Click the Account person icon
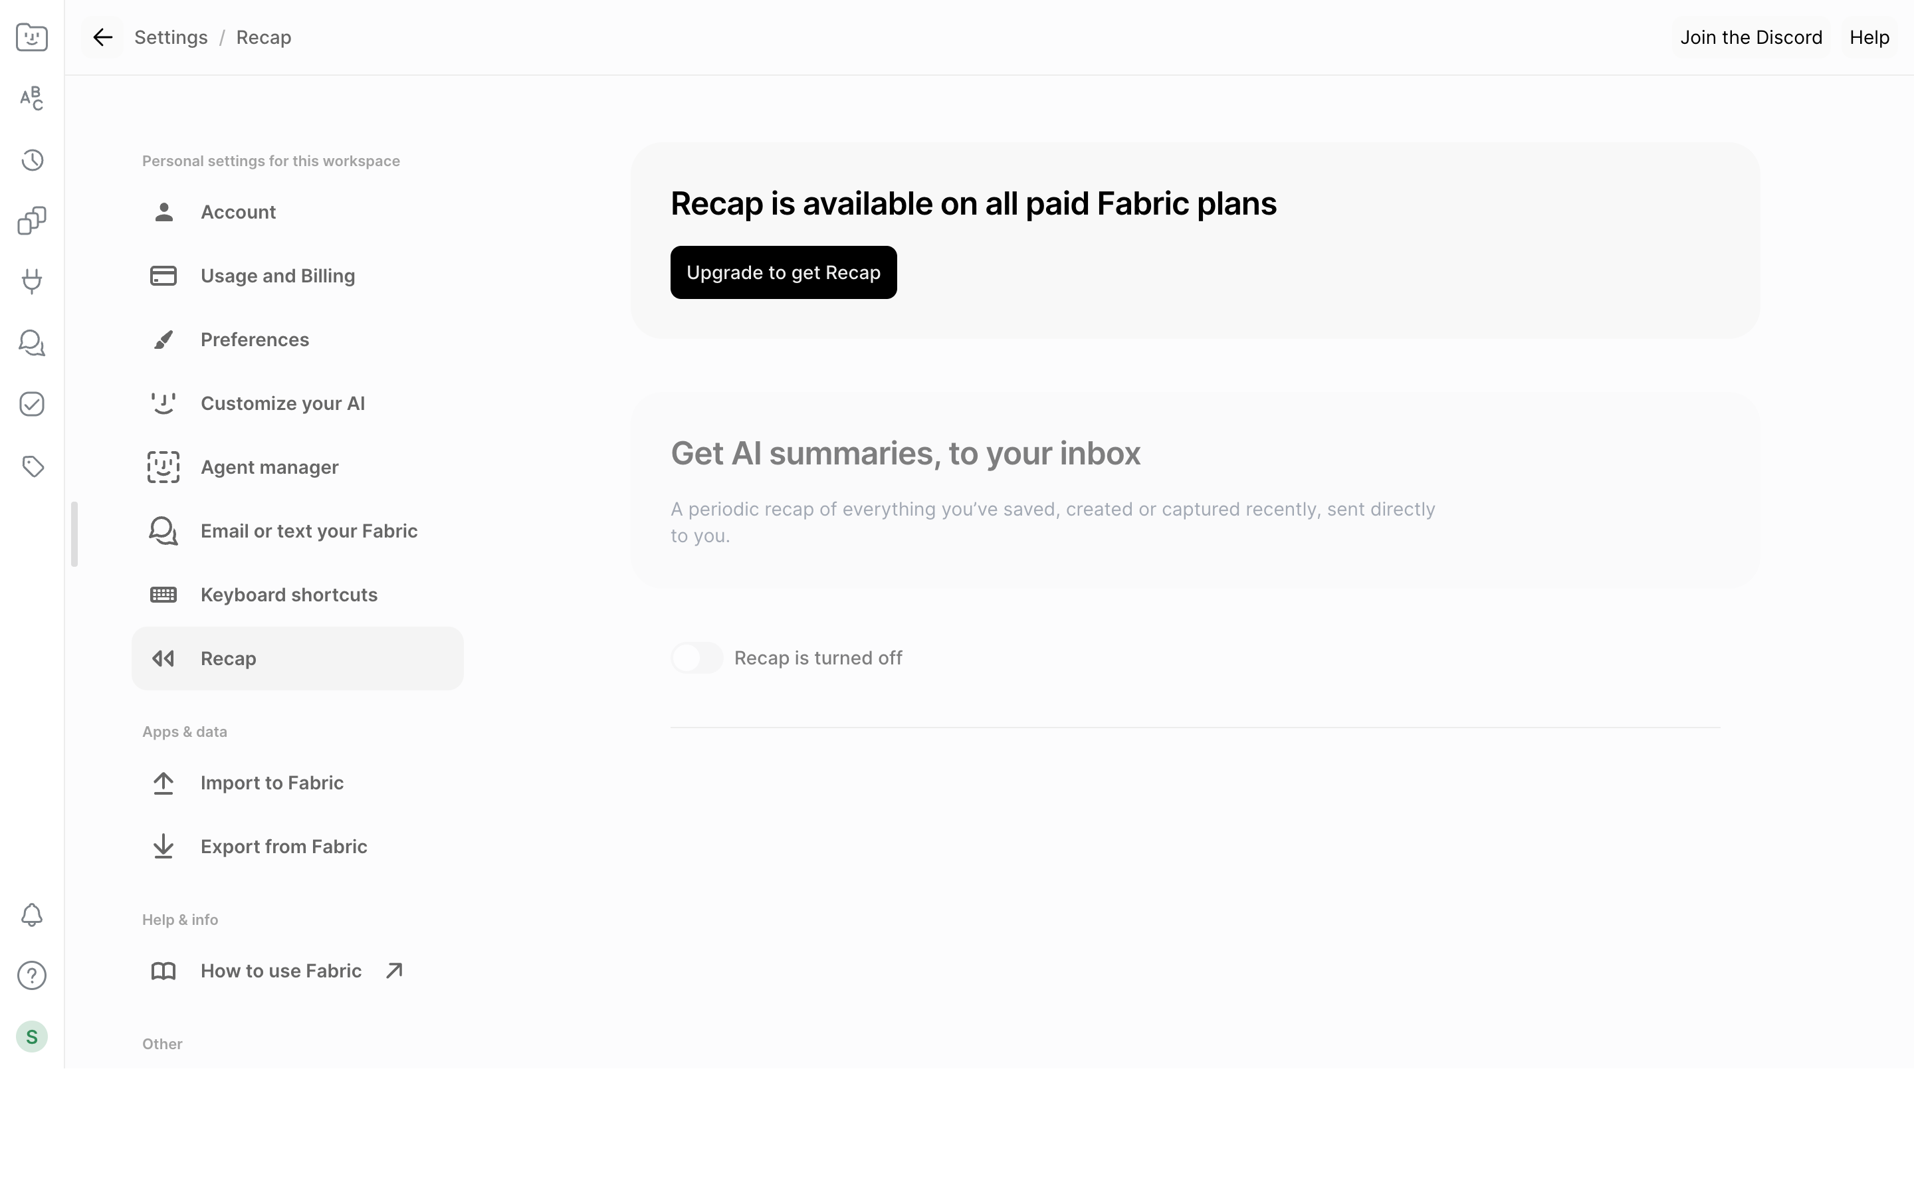This screenshot has width=1914, height=1196. (163, 212)
